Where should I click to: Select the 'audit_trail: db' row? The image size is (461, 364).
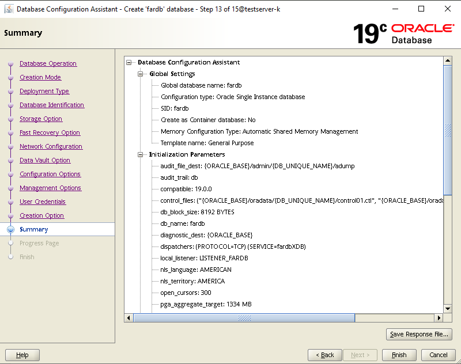tap(179, 177)
